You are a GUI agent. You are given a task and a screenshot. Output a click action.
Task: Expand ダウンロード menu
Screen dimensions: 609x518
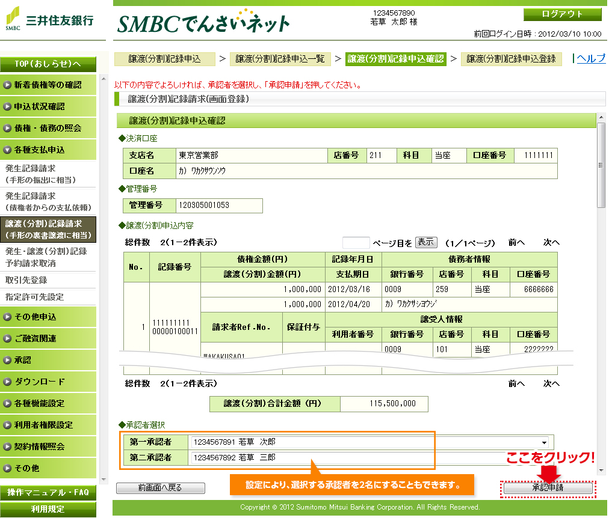(48, 382)
